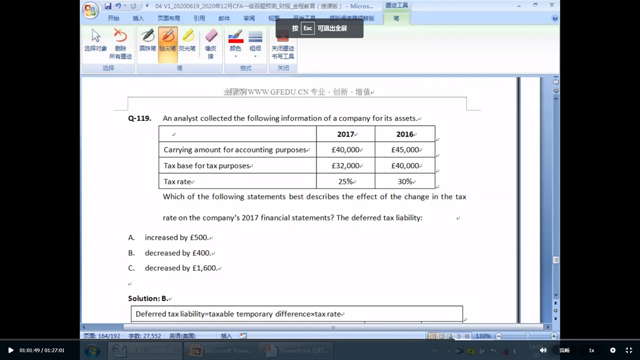The width and height of the screenshot is (640, 360).
Task: Open video player settings gear
Action: 613,350
